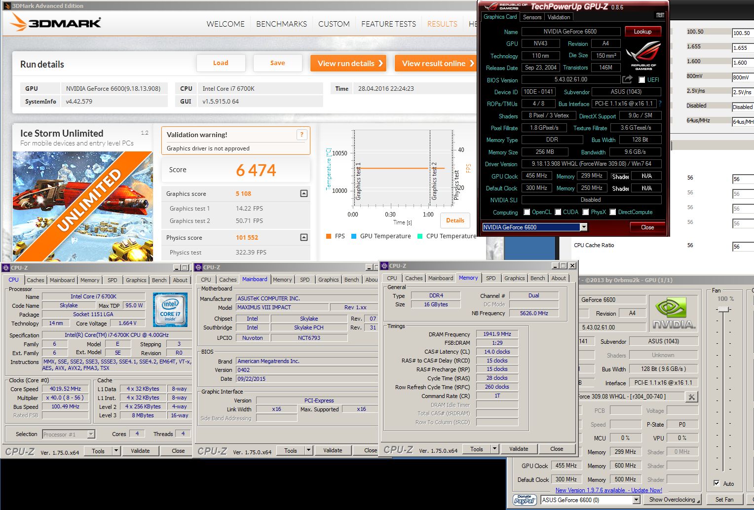Click the 800mV input field
Screen dimensions: 754x510
(x=743, y=77)
